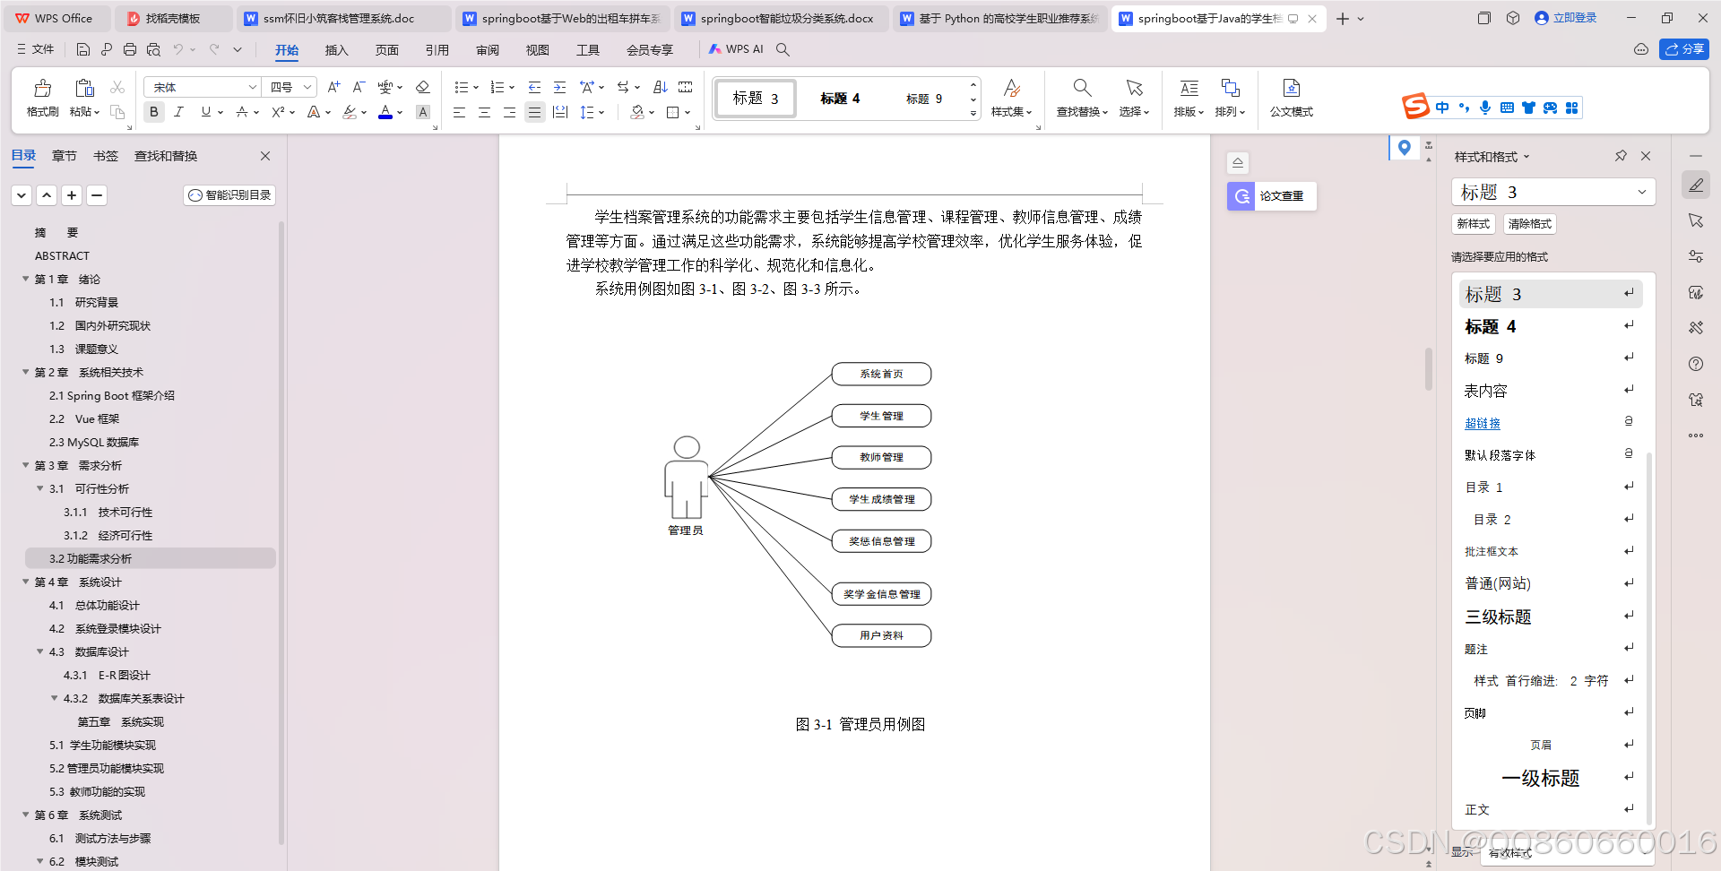This screenshot has width=1721, height=871.
Task: Click the Layout (排版) icon
Action: (x=1189, y=88)
